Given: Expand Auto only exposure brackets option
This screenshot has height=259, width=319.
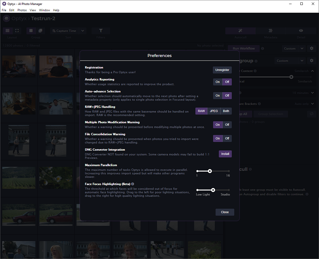Looking at the screenshot, I should (312, 104).
